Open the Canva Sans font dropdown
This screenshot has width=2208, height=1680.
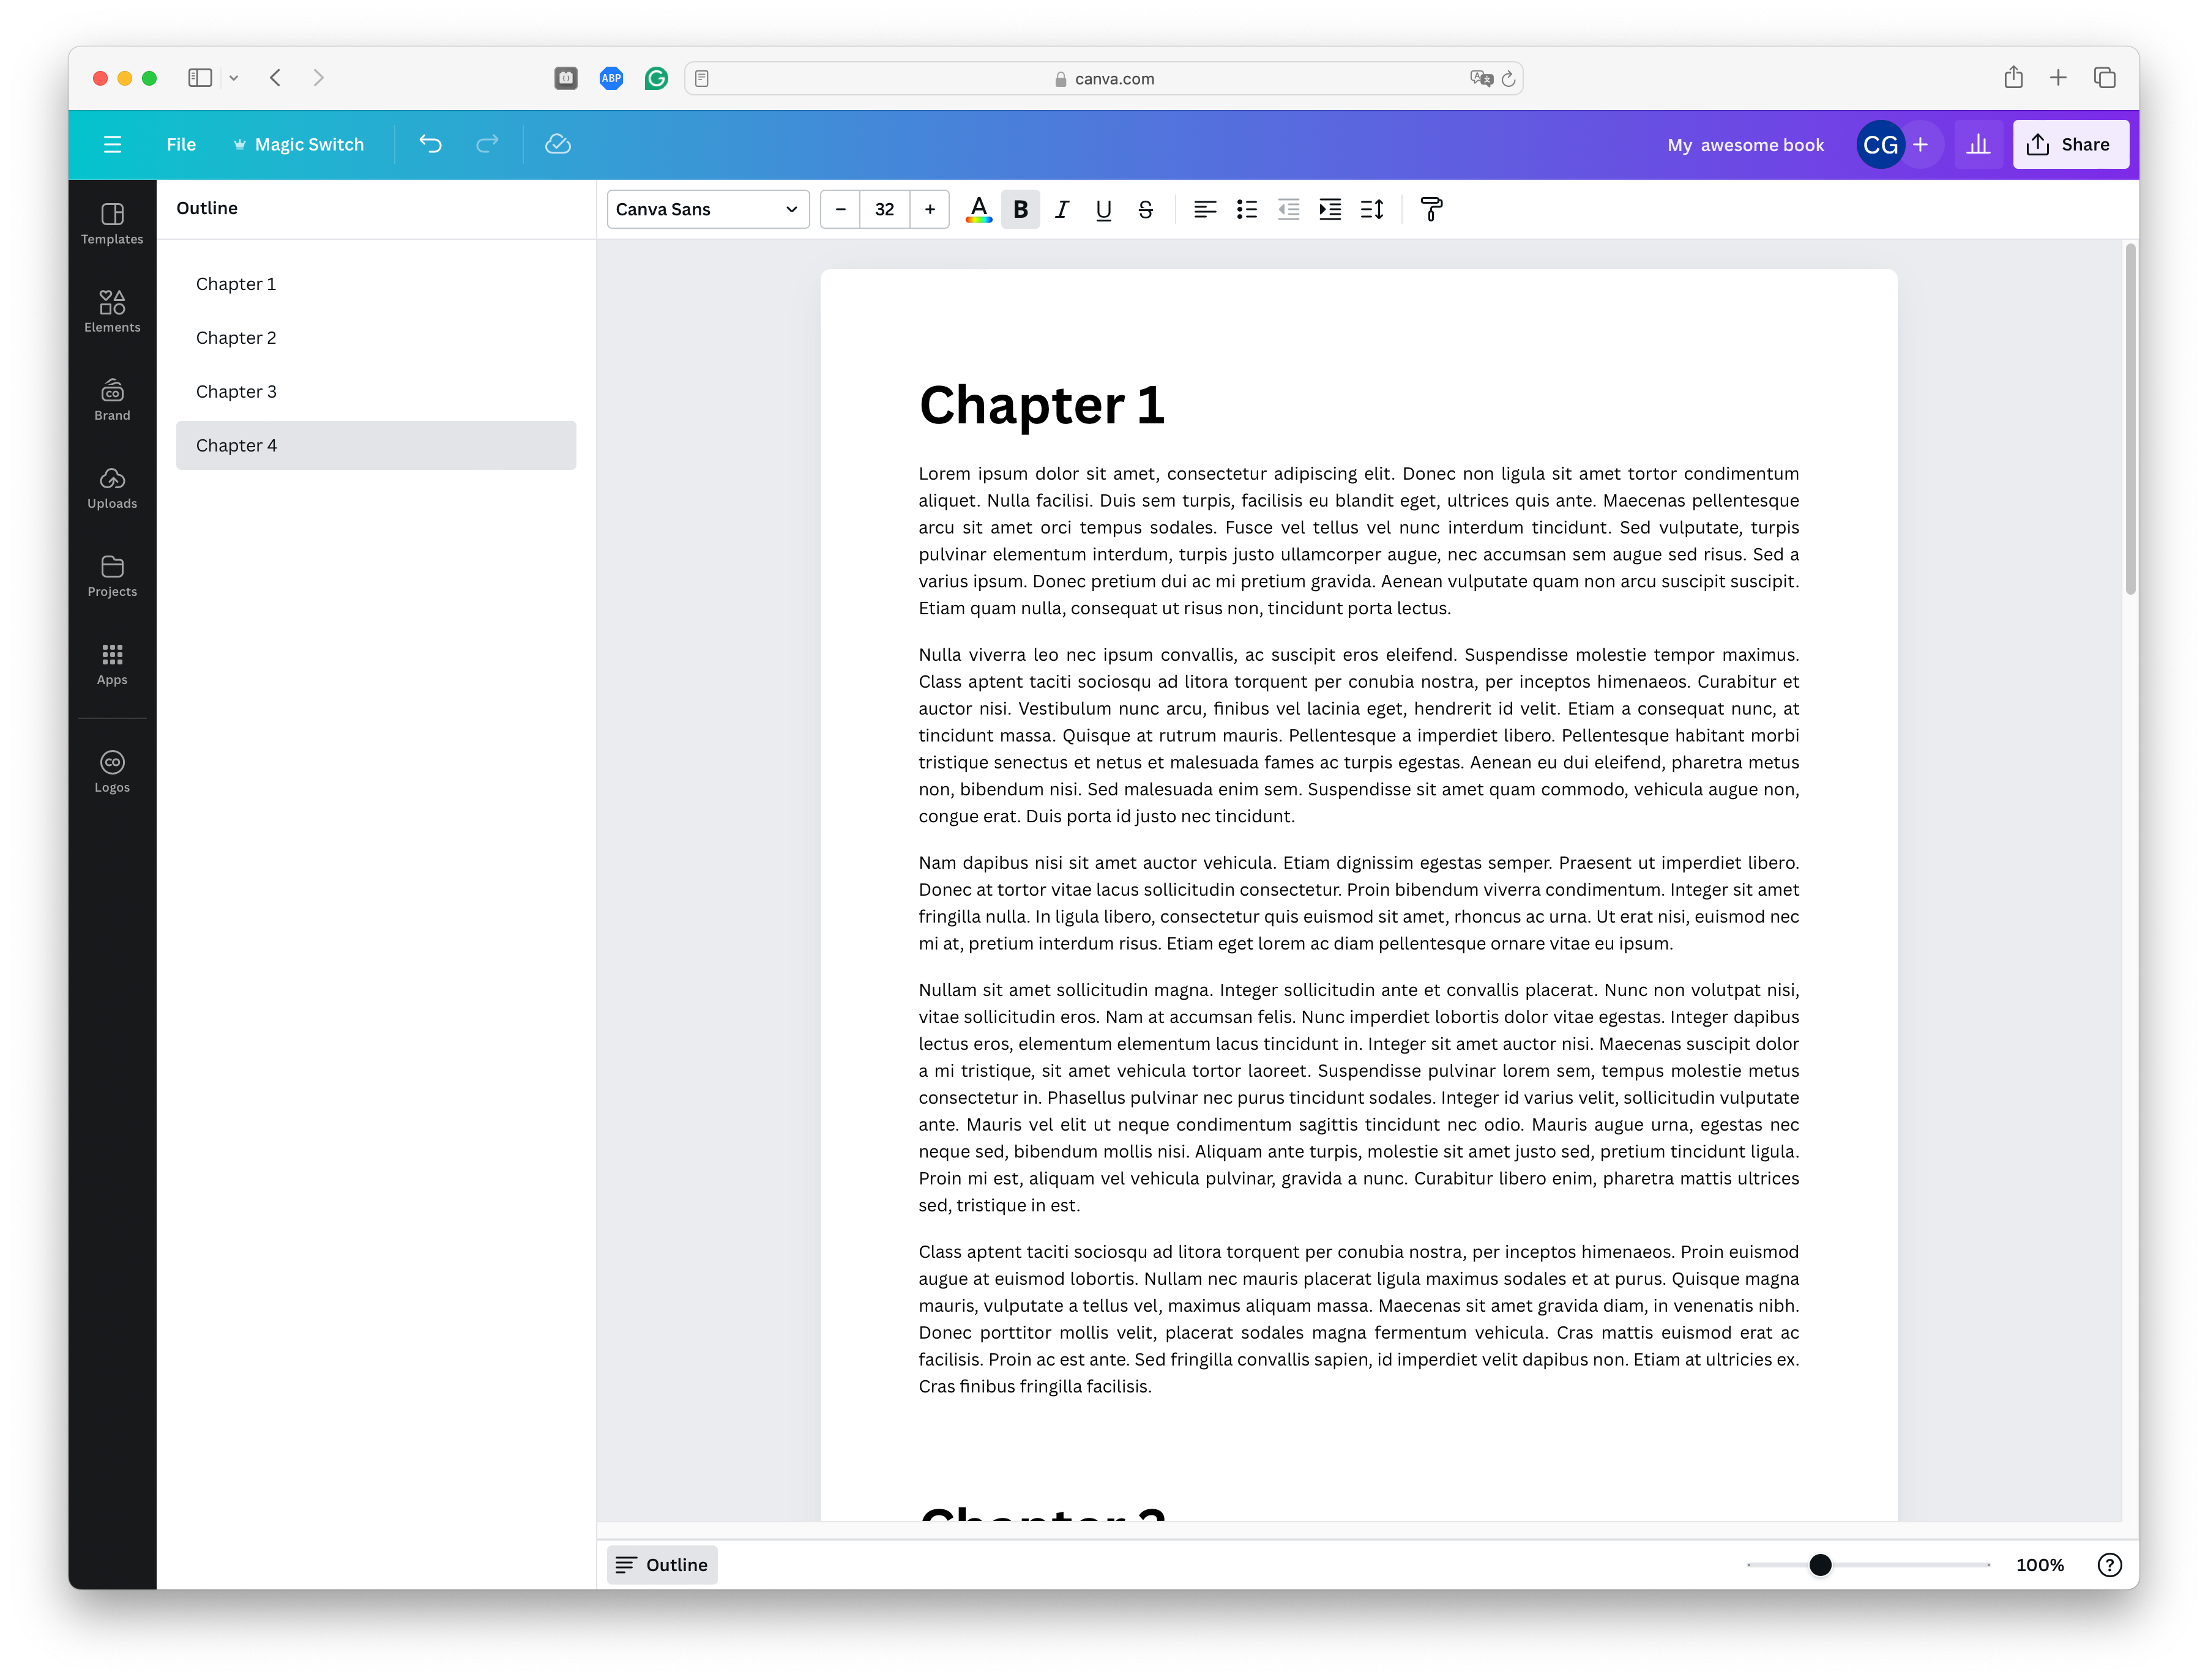[x=707, y=209]
